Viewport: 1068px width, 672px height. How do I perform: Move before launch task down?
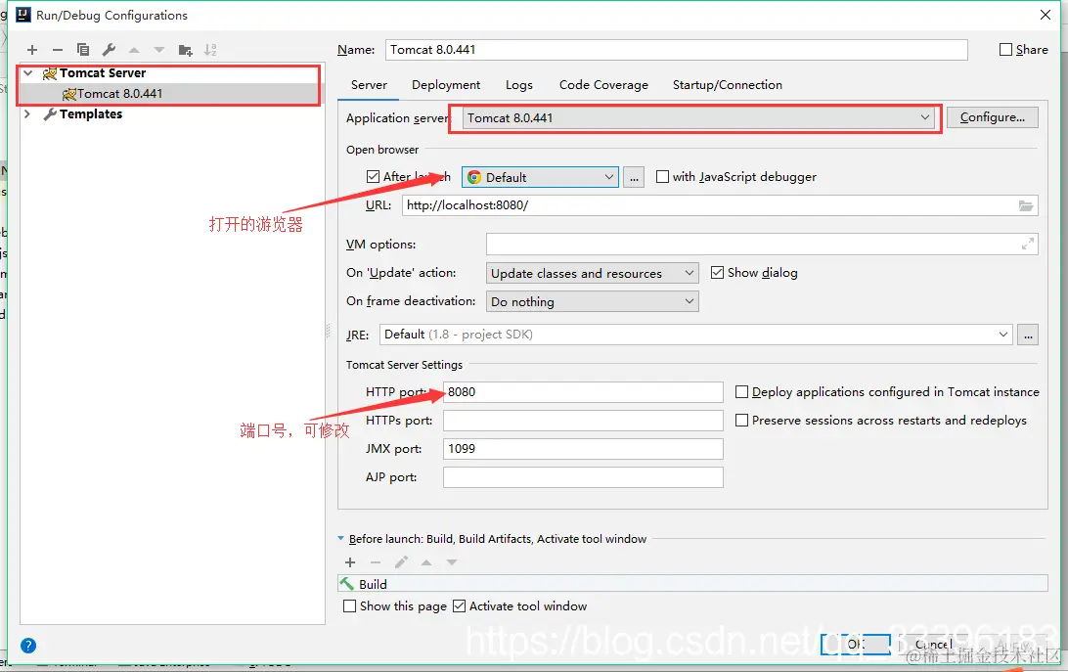[452, 562]
